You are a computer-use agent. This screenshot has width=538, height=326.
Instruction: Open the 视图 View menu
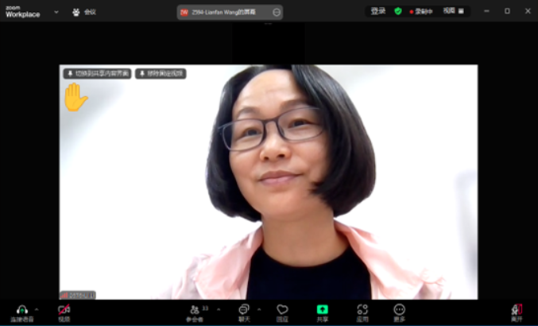click(454, 11)
